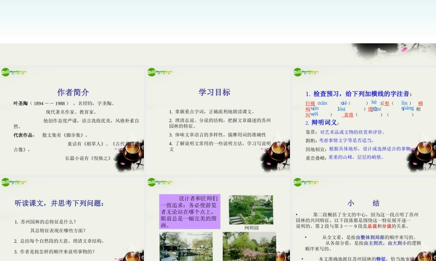Click the text 叶圣陶 (1894--1988)

[41, 104]
